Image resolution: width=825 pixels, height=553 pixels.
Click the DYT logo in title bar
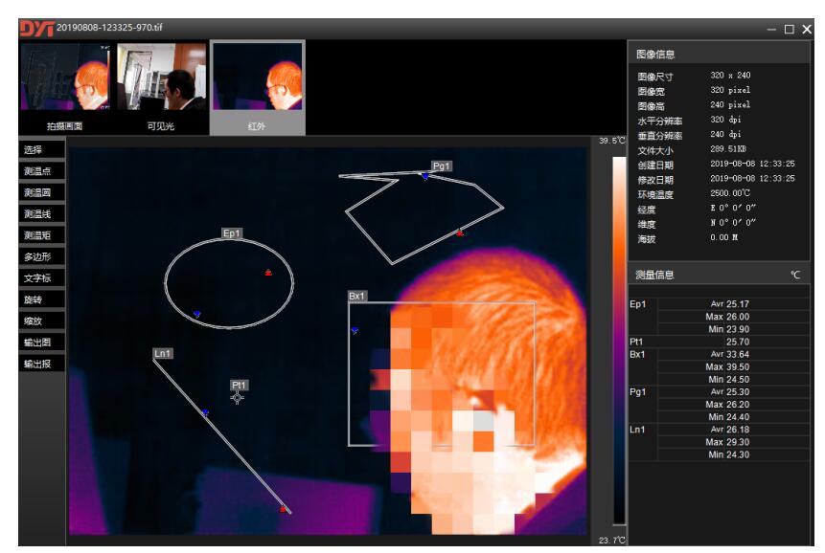pos(36,28)
